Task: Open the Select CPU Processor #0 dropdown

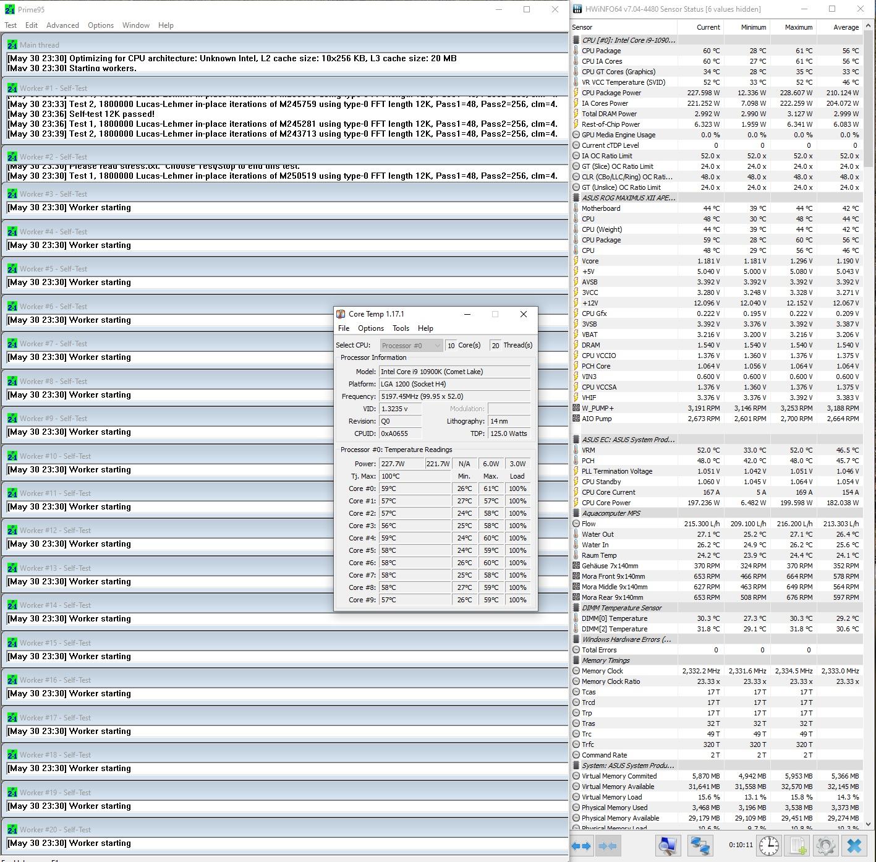Action: (x=411, y=346)
